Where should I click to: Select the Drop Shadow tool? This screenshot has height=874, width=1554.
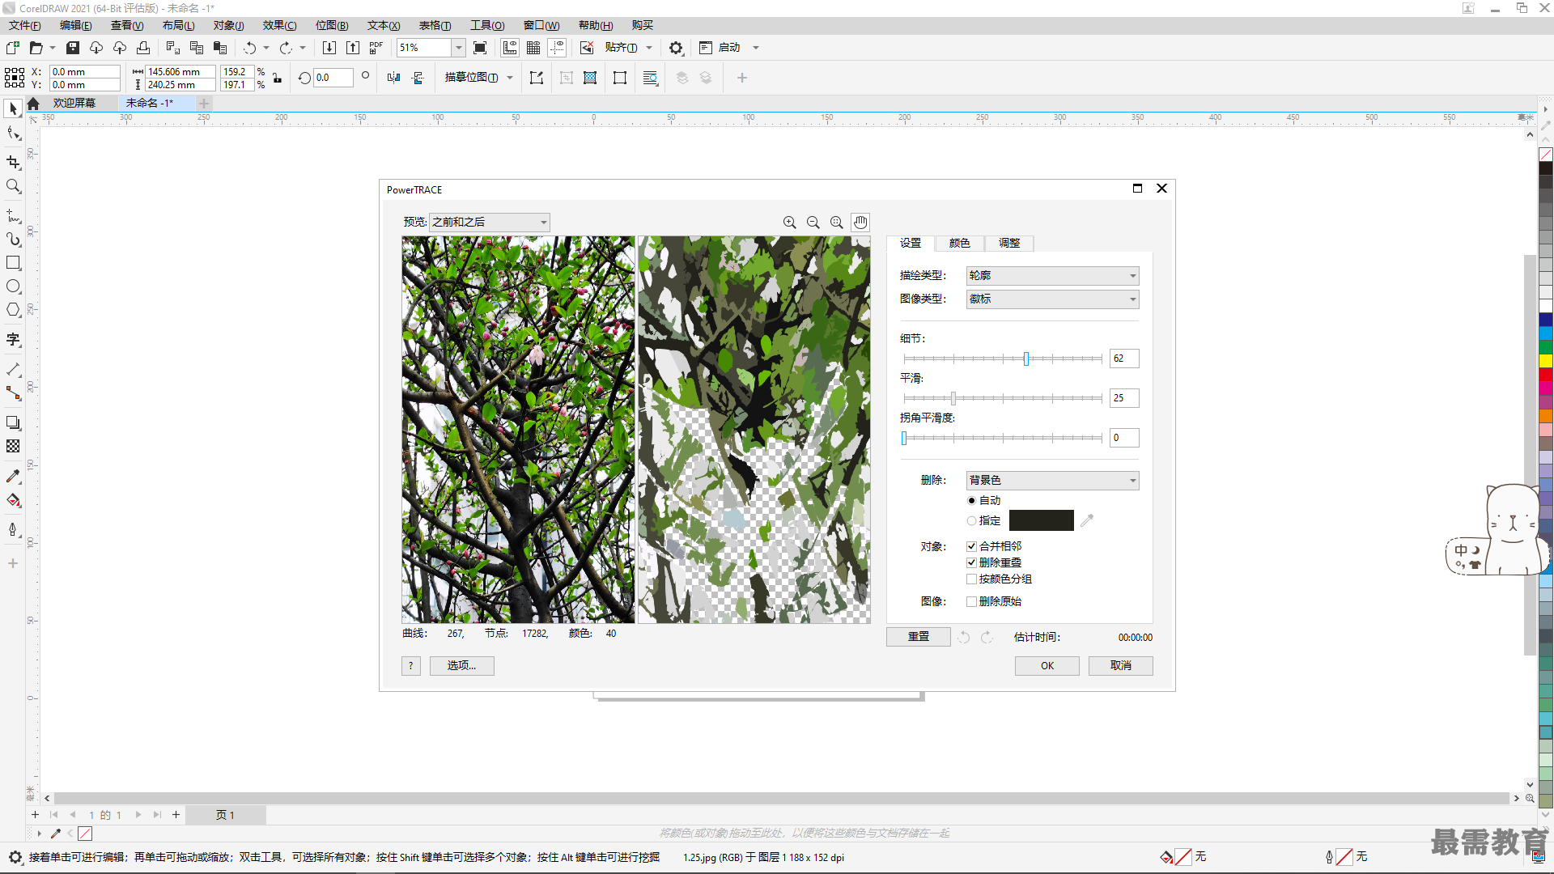click(x=13, y=422)
